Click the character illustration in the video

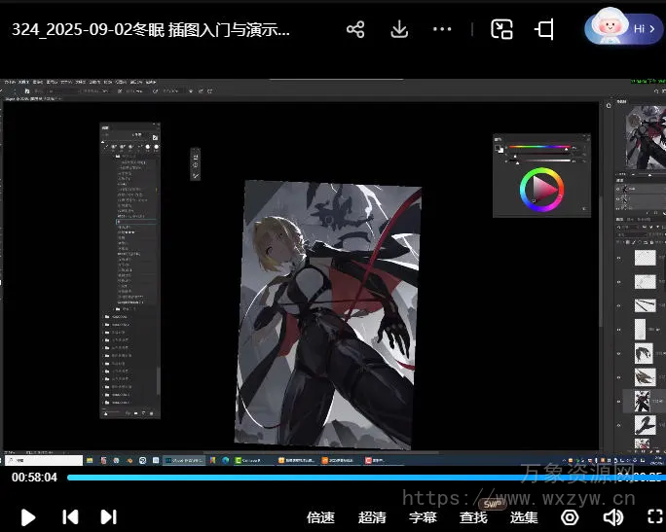[321, 311]
